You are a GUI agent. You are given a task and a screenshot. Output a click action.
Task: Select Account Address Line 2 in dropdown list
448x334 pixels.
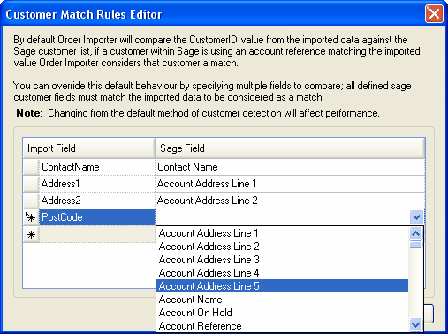click(282, 247)
